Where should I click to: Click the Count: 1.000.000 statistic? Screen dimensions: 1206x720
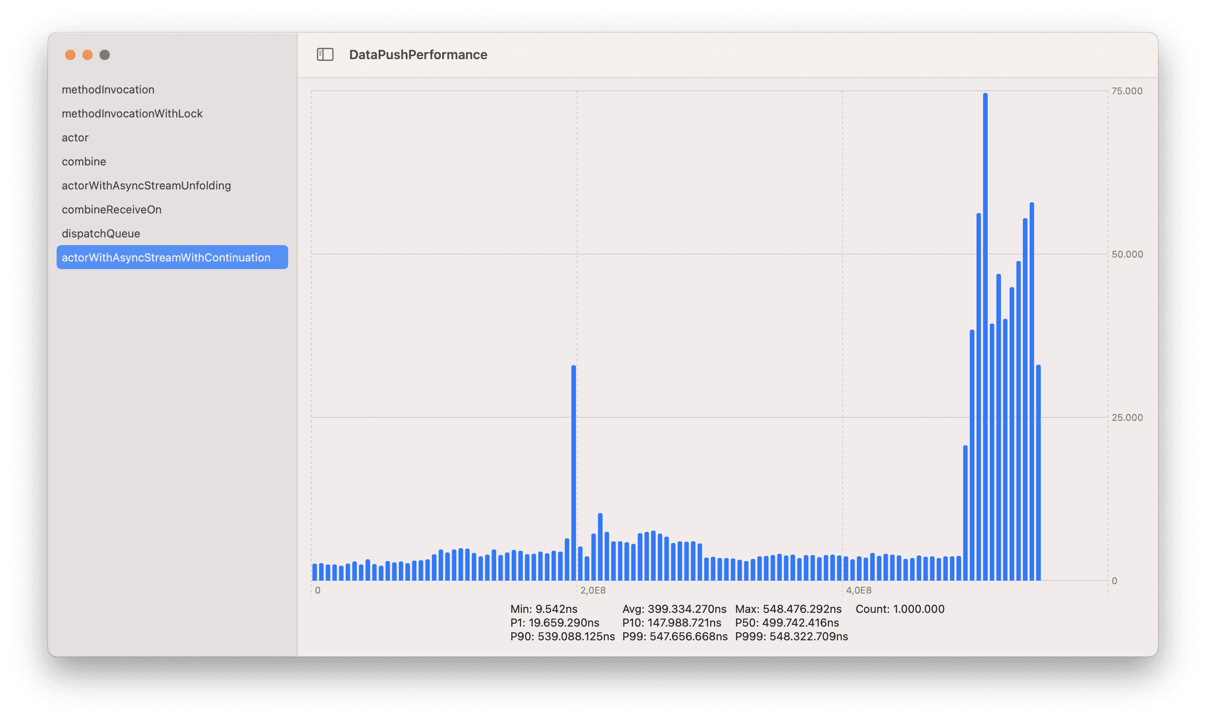pyautogui.click(x=900, y=609)
